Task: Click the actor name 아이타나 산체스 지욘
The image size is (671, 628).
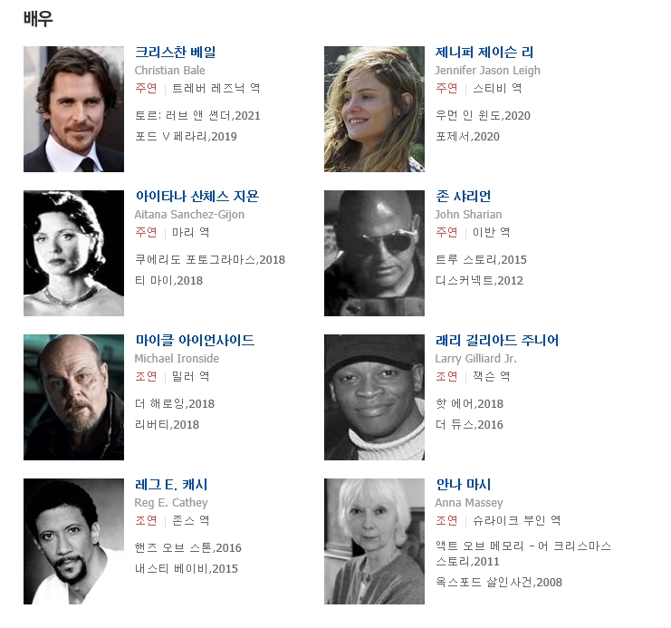Action: point(197,197)
